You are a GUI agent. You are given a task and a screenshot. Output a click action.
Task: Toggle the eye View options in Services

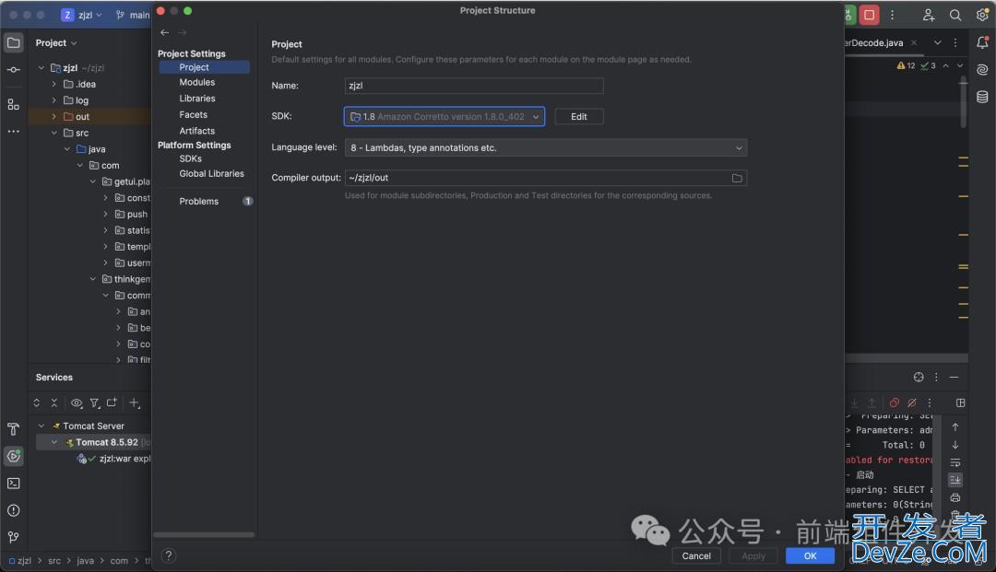(x=77, y=403)
